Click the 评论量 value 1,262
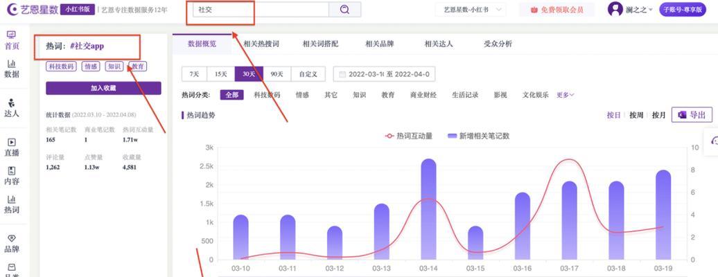Image resolution: width=718 pixels, height=277 pixels. pos(53,167)
